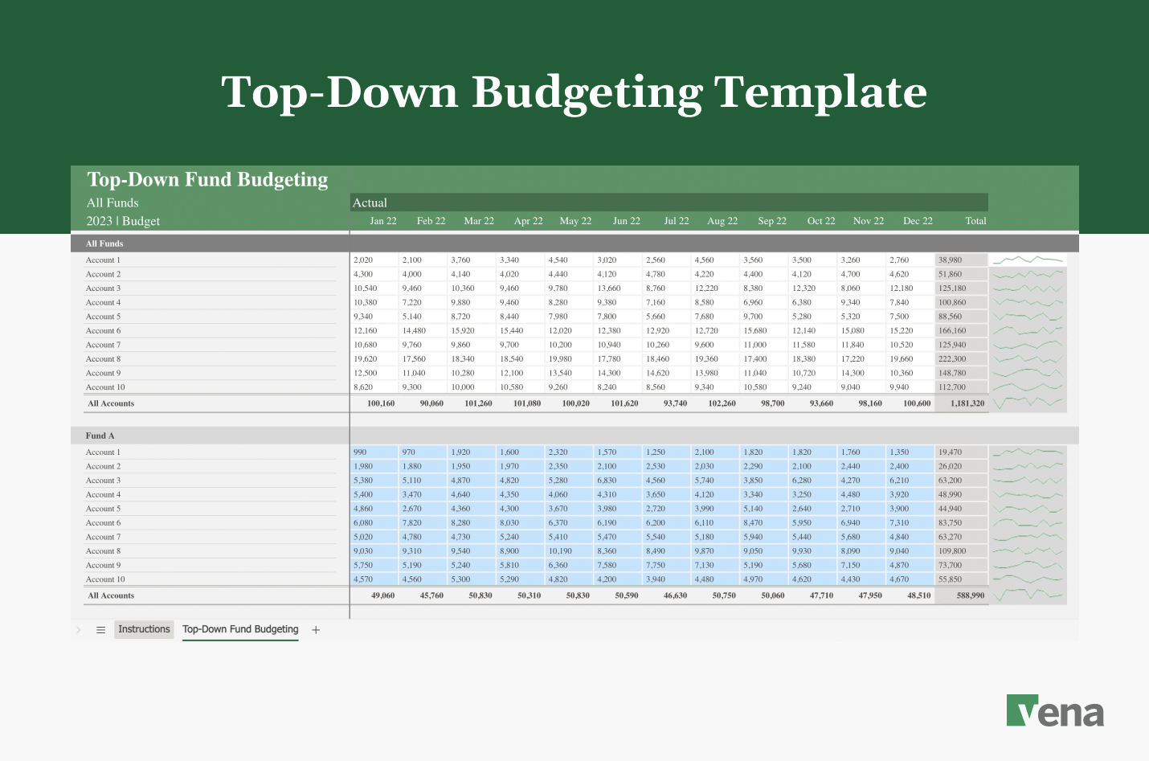This screenshot has height=761, width=1149.
Task: Select the sparkline chart next to Account 1
Action: click(x=1028, y=260)
